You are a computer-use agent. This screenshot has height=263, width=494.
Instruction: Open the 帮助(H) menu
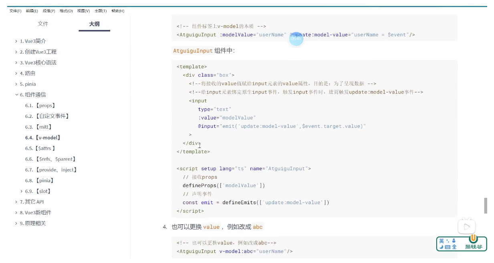(x=118, y=11)
